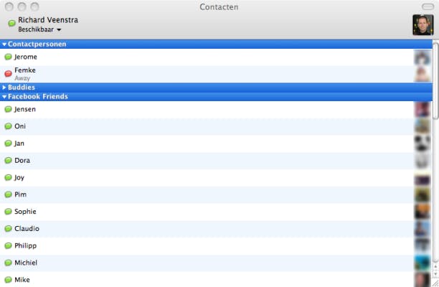This screenshot has height=287, width=439.
Task: Collapse the Facebook Friends group
Action: point(4,97)
